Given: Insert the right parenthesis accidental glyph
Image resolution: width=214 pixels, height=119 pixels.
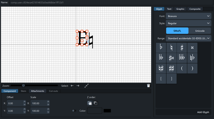Looking at the screenshot, I should 192,68.
